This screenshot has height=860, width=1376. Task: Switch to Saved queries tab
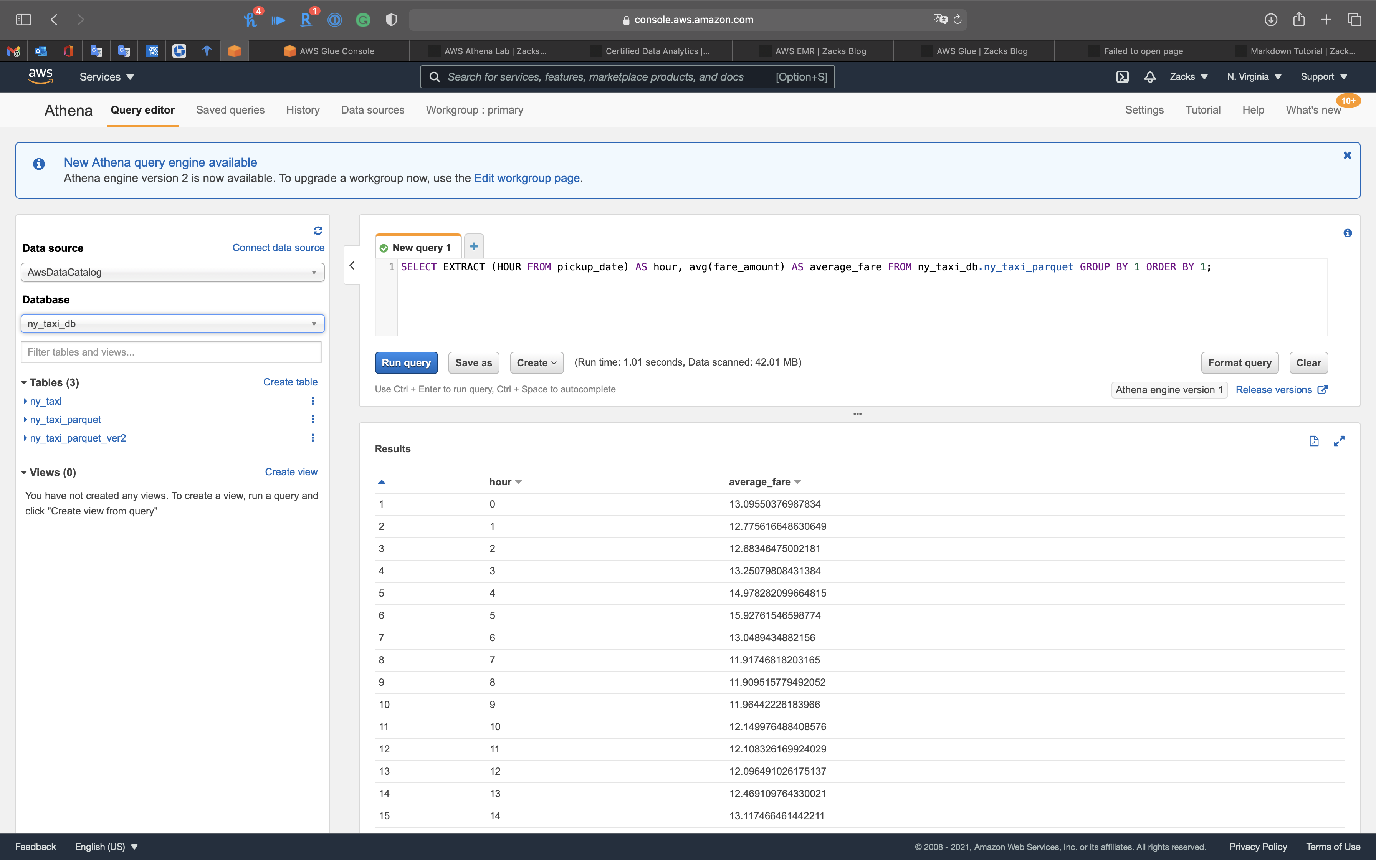coord(230,110)
